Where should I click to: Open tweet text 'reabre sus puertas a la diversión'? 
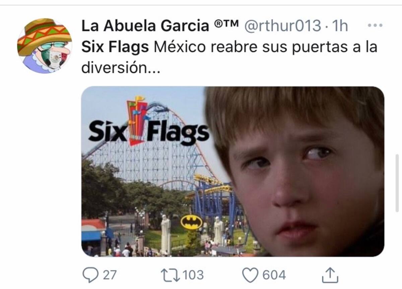(x=229, y=57)
